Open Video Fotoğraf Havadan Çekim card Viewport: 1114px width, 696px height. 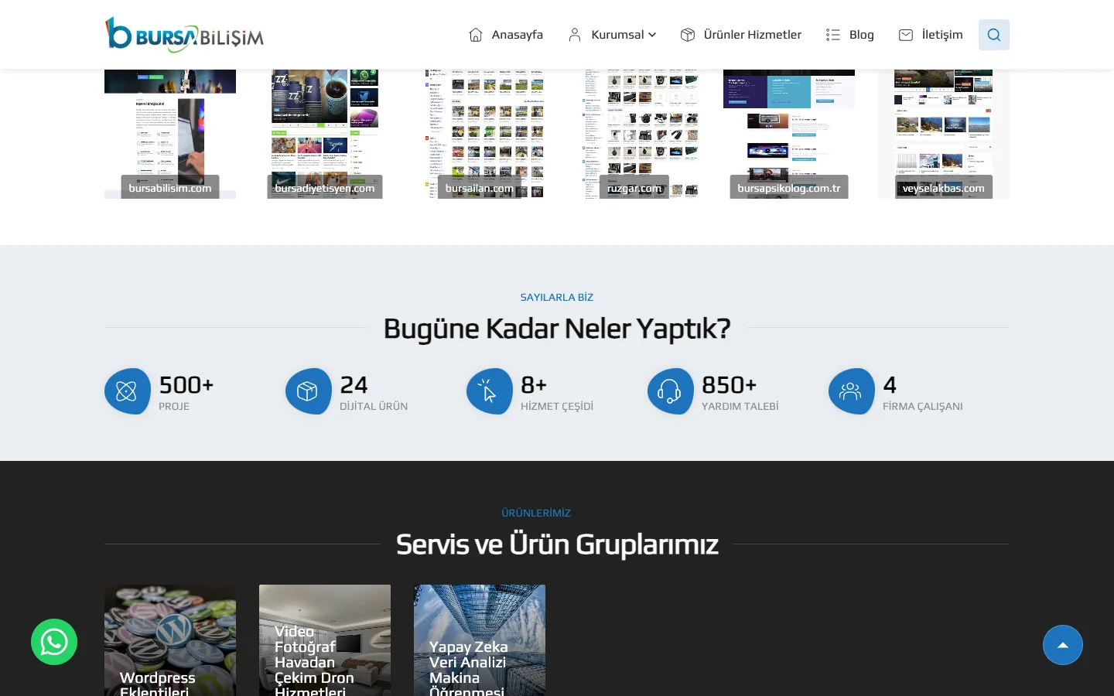[x=325, y=640]
